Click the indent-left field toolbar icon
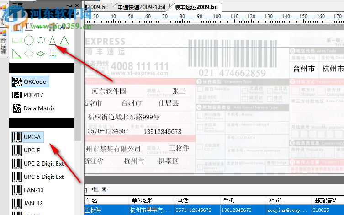This screenshot has height=215, width=344. tap(95, 189)
